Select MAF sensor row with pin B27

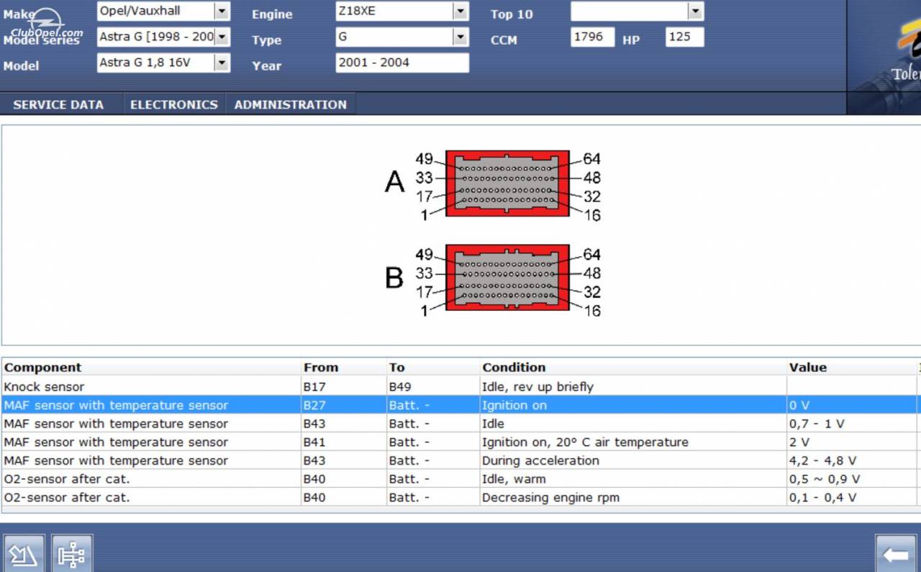click(459, 405)
